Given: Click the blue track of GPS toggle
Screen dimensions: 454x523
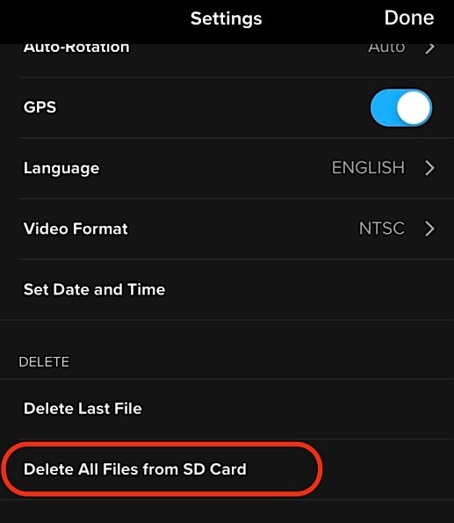Looking at the screenshot, I should [384, 108].
